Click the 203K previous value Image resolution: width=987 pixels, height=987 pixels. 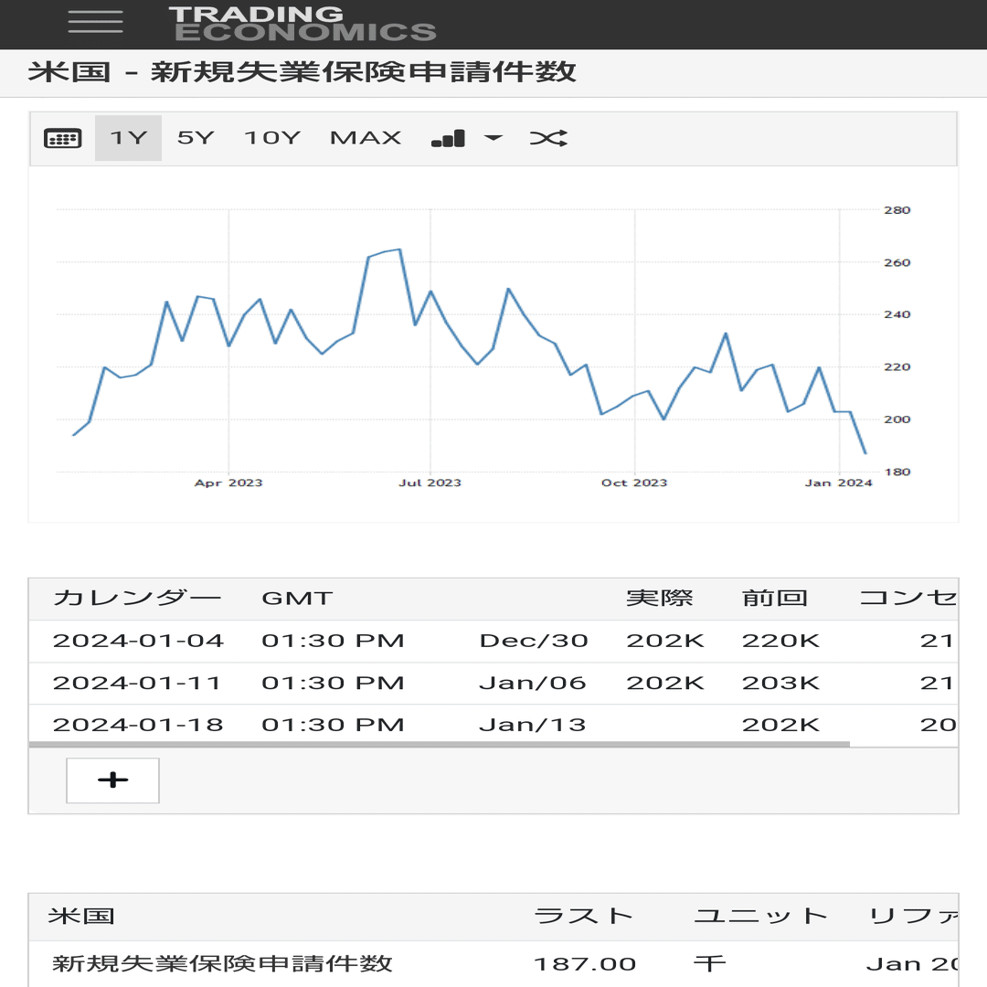[x=780, y=683]
